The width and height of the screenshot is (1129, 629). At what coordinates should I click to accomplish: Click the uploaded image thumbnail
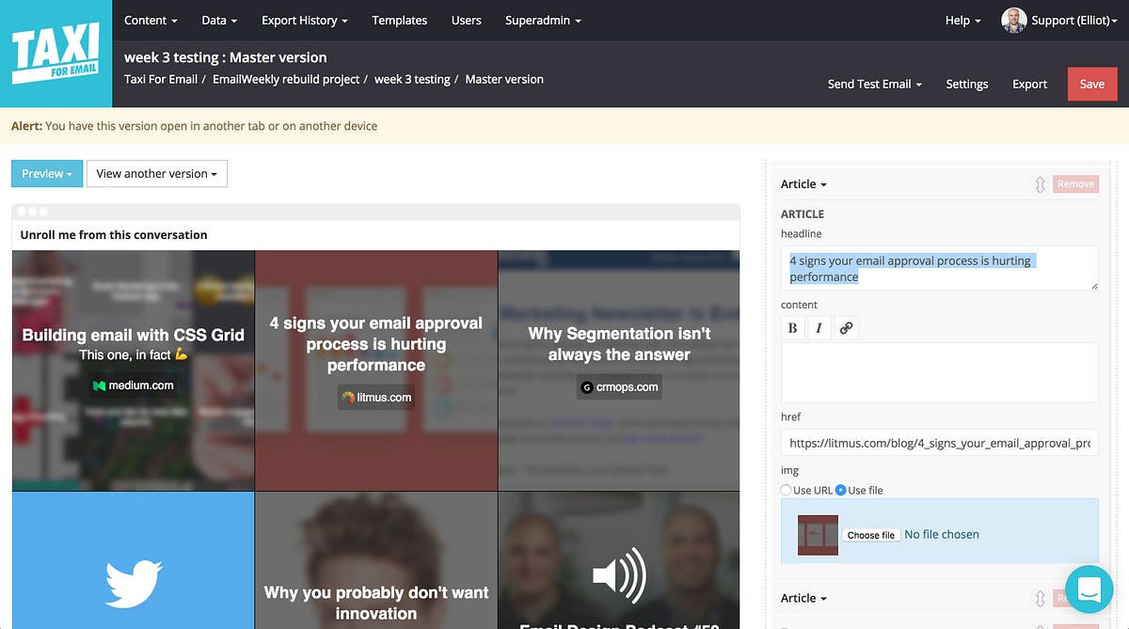pyautogui.click(x=818, y=535)
